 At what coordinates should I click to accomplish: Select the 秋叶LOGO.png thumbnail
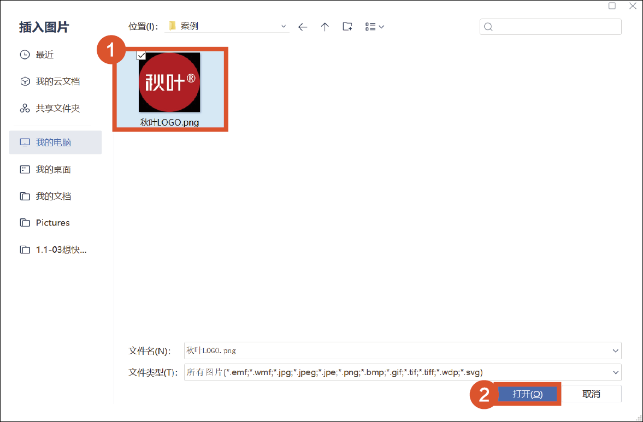click(169, 82)
